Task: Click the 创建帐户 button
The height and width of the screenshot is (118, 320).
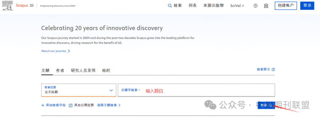Action: pos(286,6)
